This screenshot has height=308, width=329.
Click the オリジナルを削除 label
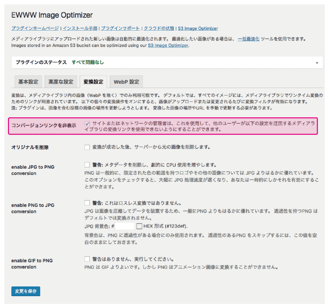click(30, 147)
